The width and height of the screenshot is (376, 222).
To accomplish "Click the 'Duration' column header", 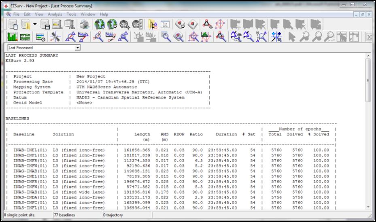I will pos(226,134).
